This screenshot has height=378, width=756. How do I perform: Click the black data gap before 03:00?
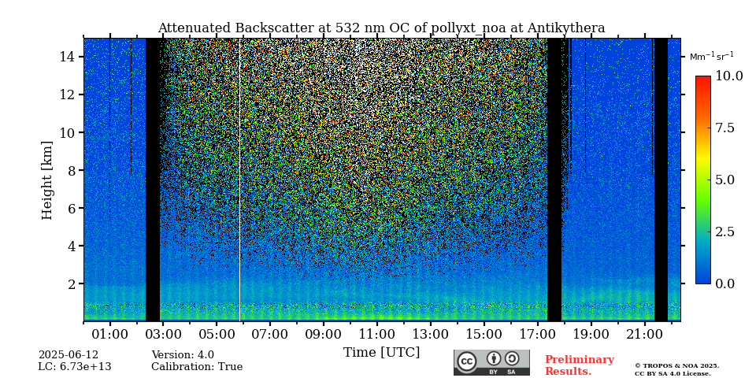click(x=153, y=180)
